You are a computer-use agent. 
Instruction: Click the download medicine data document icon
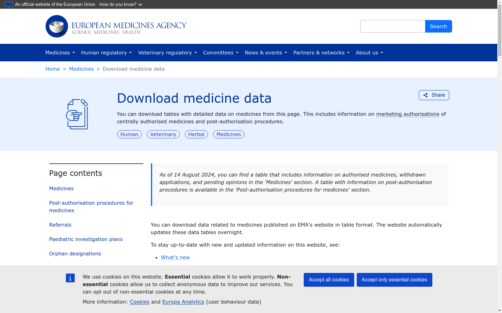pos(77,114)
